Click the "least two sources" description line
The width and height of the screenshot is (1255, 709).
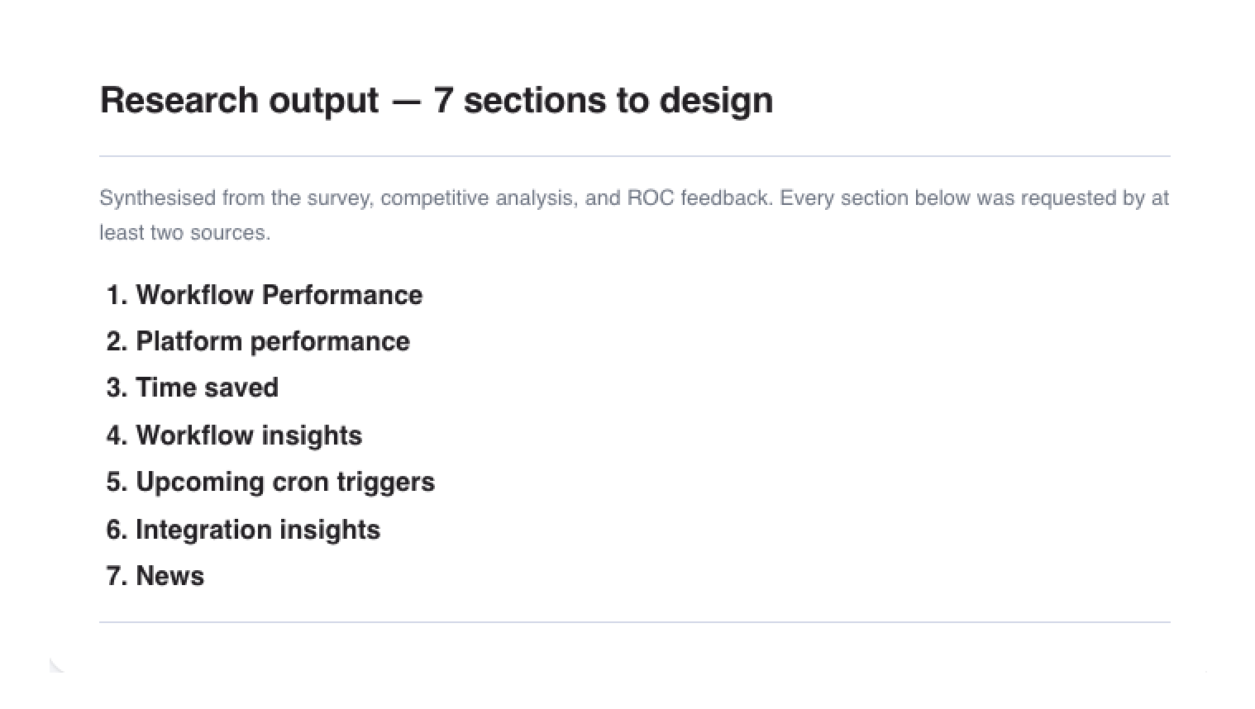click(184, 233)
